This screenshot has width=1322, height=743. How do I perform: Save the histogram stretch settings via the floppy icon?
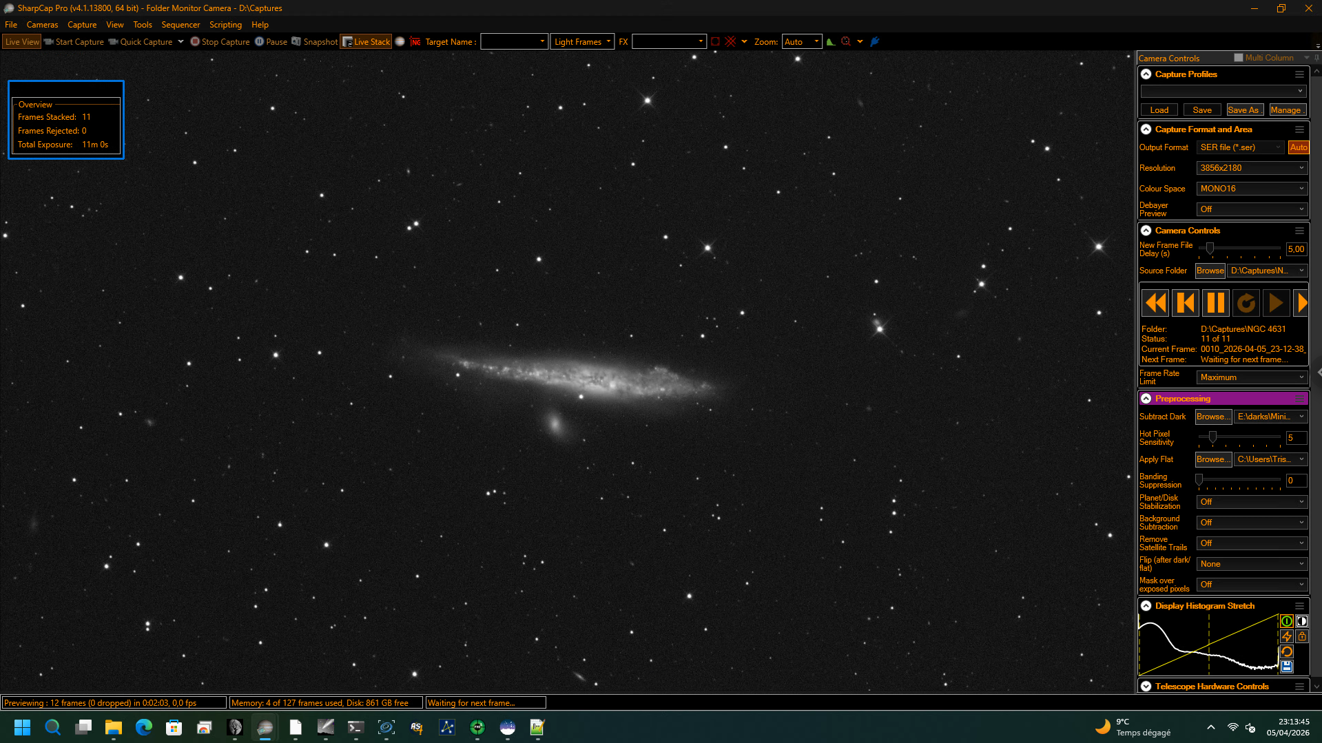coord(1286,667)
